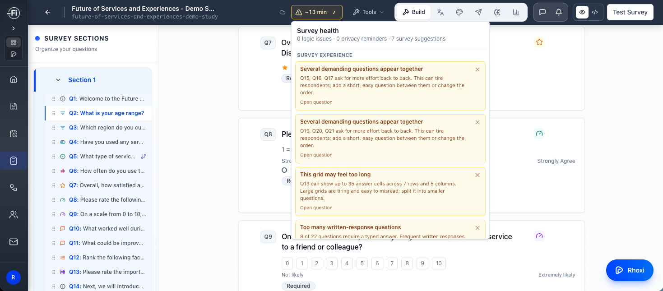Switch to the translations tab icon
This screenshot has width=663, height=291.
click(x=440, y=12)
